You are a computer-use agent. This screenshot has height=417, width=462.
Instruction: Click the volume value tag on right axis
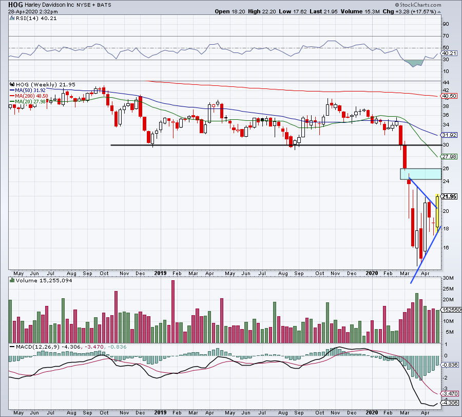(451, 310)
